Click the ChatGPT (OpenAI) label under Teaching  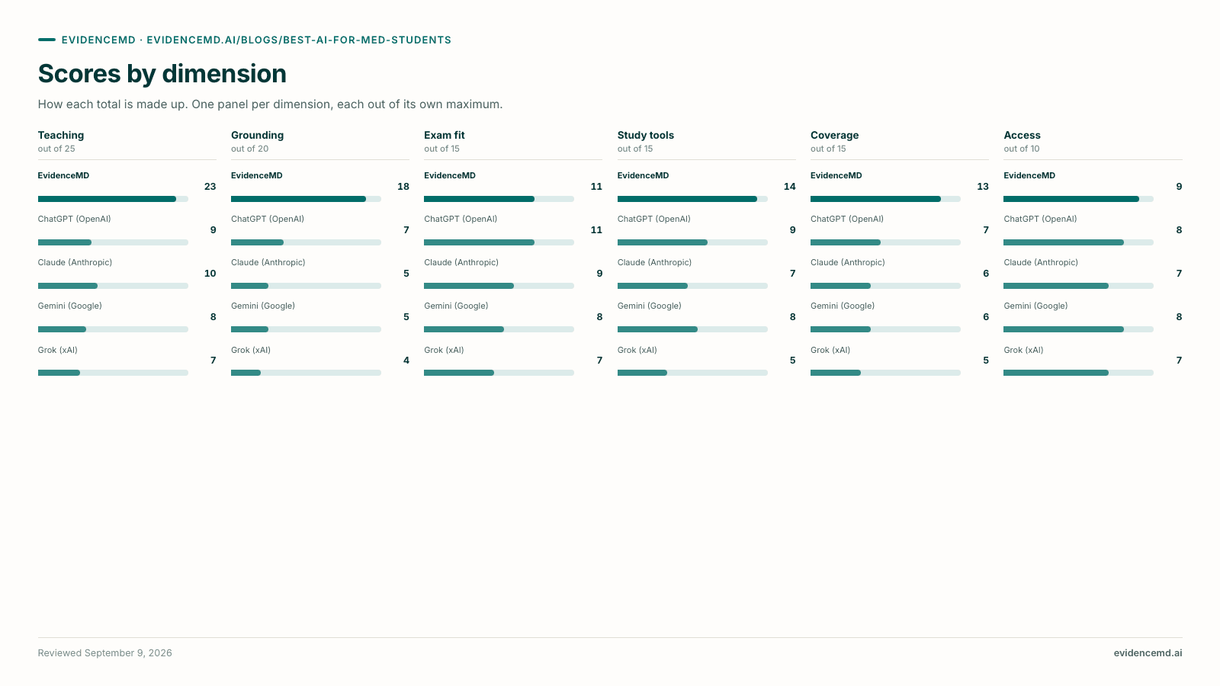click(x=75, y=219)
